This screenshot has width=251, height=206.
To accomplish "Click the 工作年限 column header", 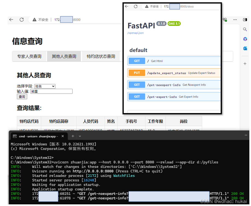I will click(155, 121).
